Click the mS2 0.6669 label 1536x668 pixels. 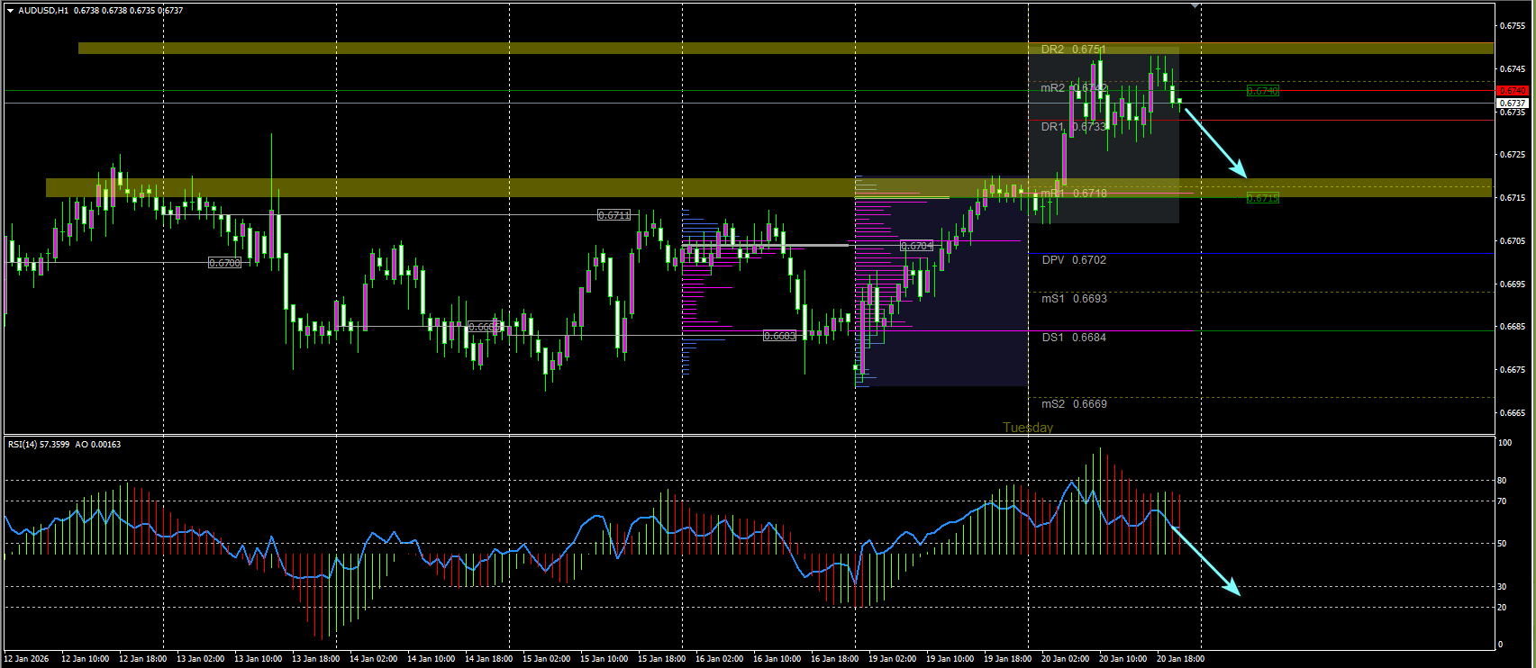1074,404
